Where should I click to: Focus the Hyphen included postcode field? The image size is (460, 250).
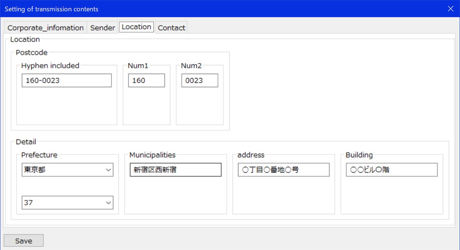(x=67, y=81)
